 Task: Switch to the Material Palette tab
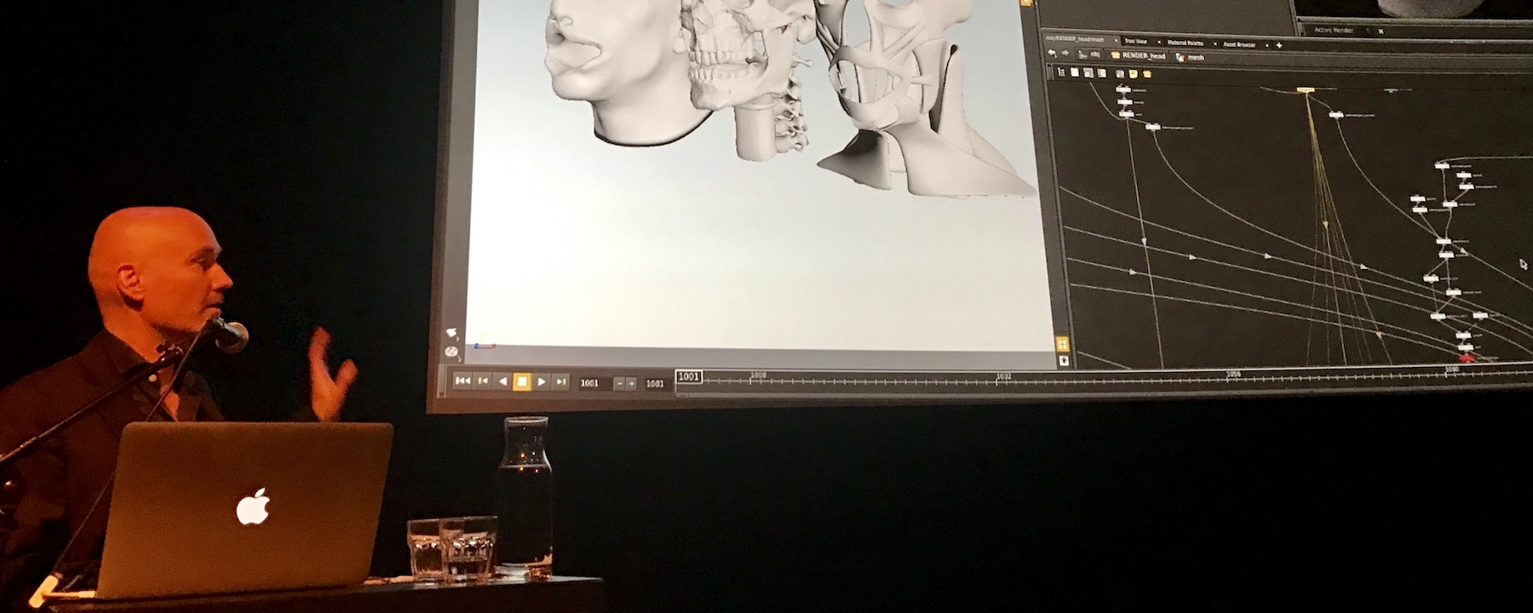coord(1186,43)
